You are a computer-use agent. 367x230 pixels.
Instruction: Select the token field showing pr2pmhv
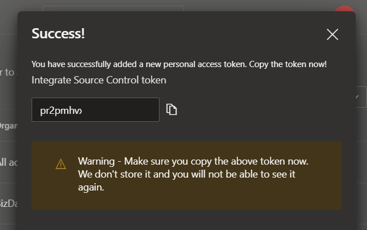95,110
